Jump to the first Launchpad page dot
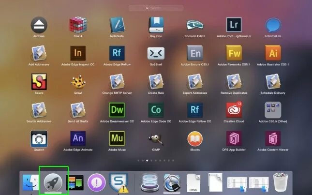The height and width of the screenshot is (195, 312). [x=138, y=160]
